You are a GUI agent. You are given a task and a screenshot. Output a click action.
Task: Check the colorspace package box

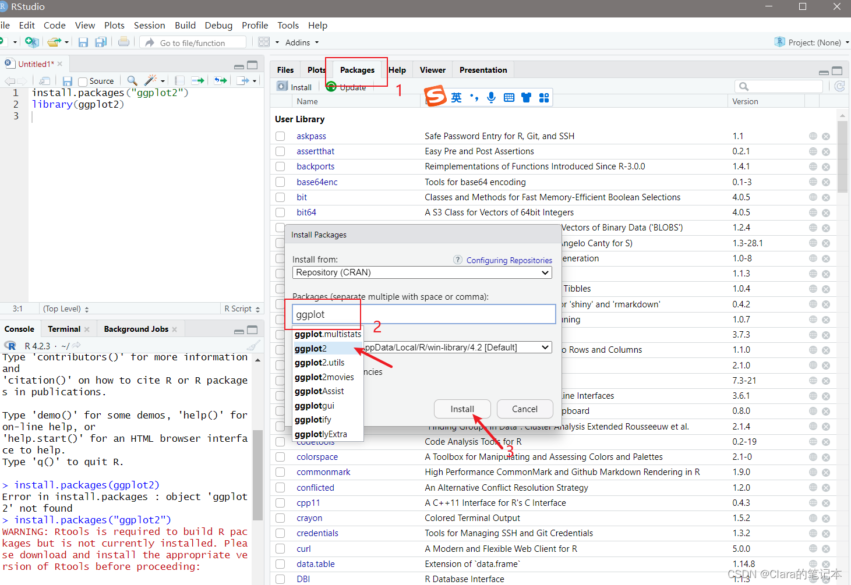click(280, 457)
